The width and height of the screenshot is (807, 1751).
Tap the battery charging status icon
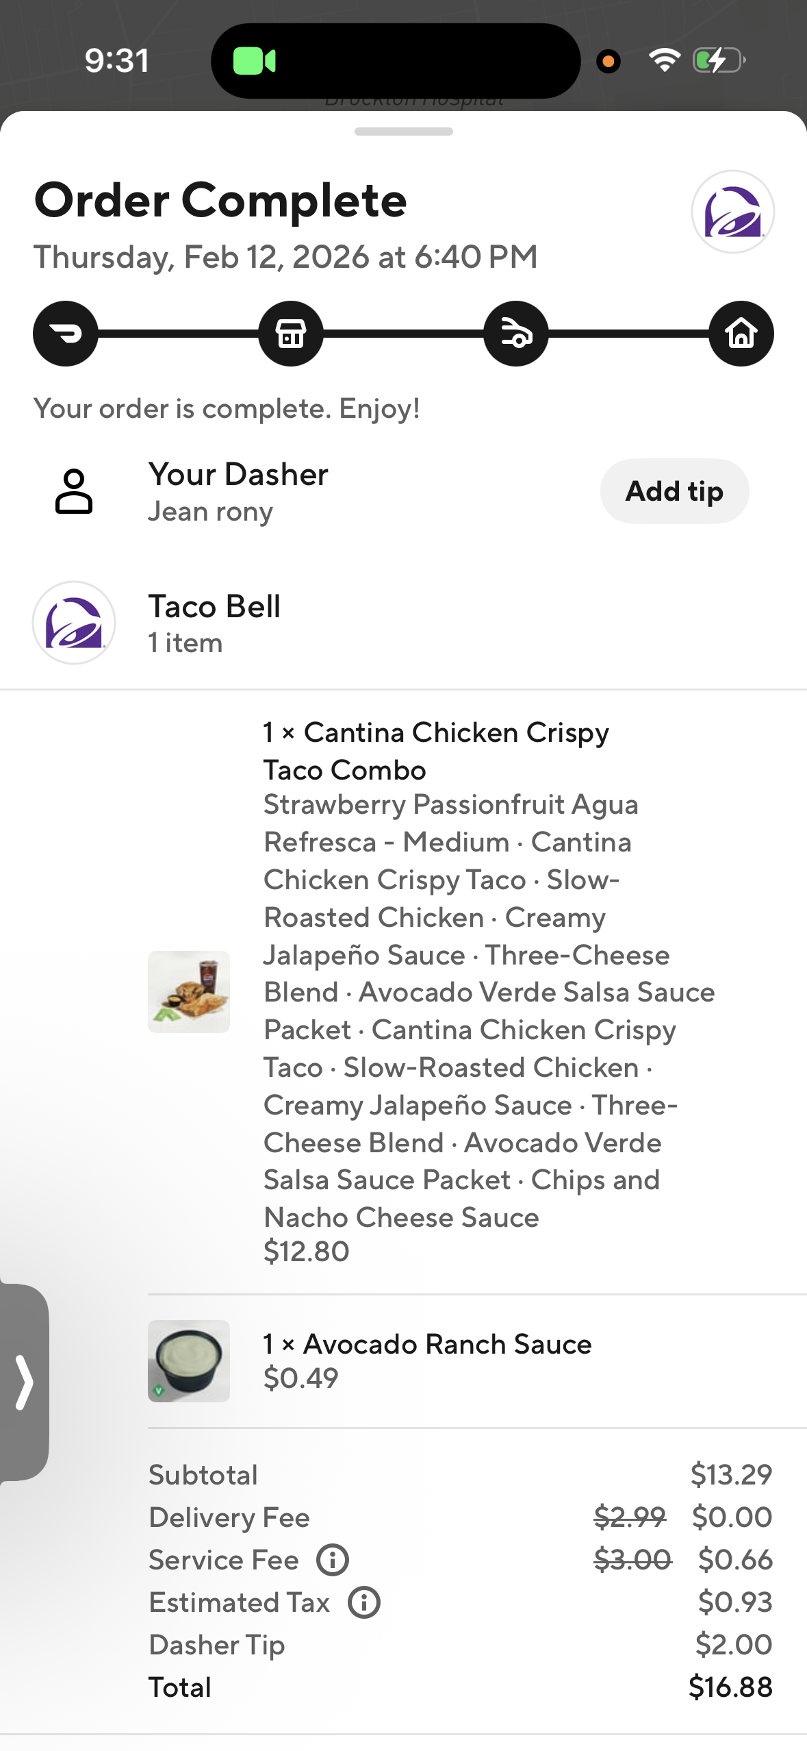click(x=719, y=60)
